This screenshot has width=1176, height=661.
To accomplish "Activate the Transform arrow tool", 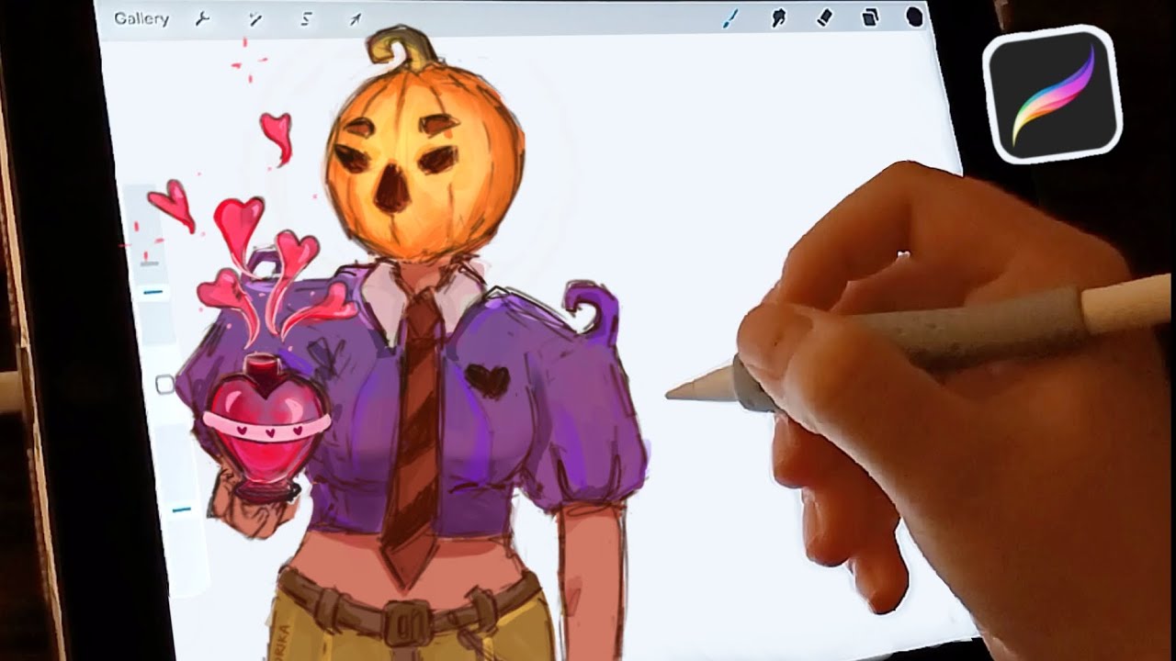I will click(x=355, y=19).
